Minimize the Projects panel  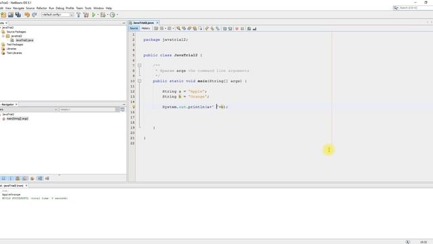[x=124, y=23]
